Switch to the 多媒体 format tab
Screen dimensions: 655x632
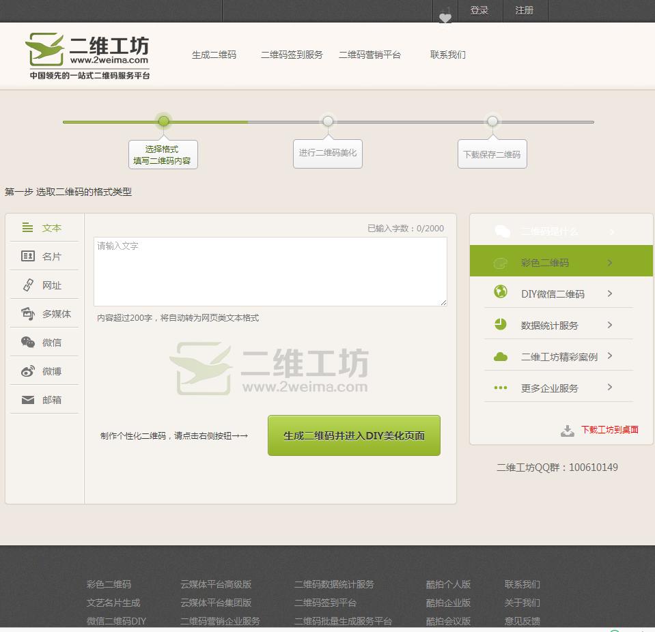(44, 313)
